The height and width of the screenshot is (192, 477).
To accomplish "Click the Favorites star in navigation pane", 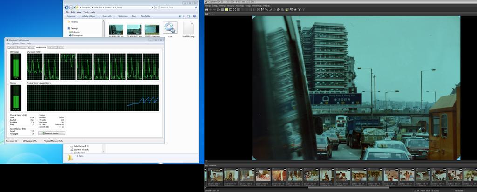I will click(x=69, y=21).
